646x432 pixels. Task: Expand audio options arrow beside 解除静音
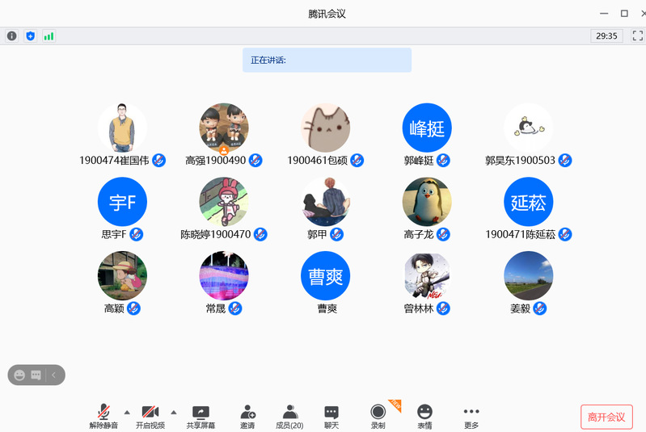[x=127, y=412]
